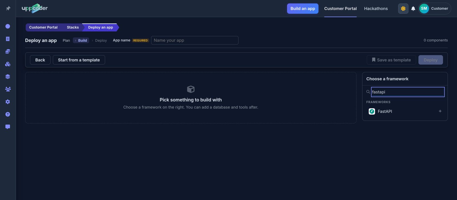Select Deploy an app breadcrumb

point(101,27)
